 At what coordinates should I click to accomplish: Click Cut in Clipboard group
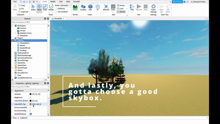click(x=21, y=9)
